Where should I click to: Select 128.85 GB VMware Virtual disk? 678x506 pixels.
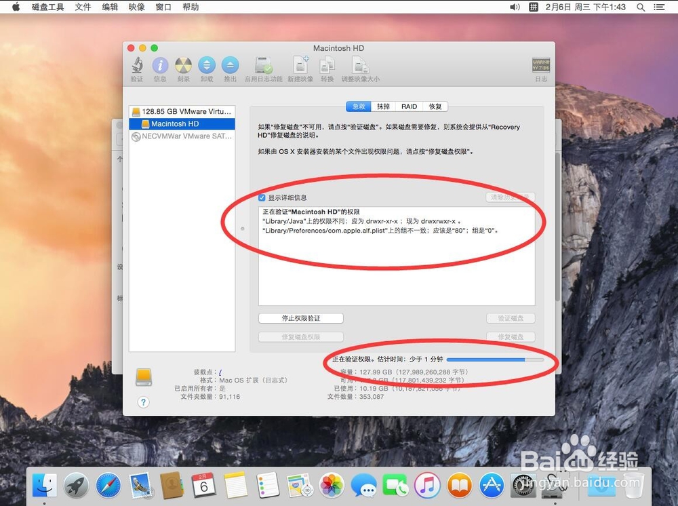[x=182, y=112]
